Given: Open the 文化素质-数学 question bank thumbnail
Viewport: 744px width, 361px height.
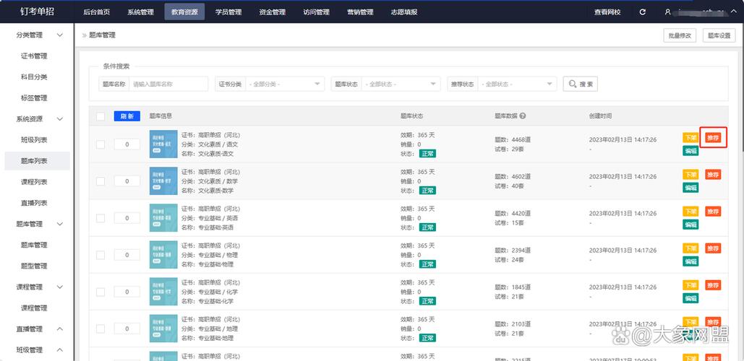Looking at the screenshot, I should coord(163,180).
